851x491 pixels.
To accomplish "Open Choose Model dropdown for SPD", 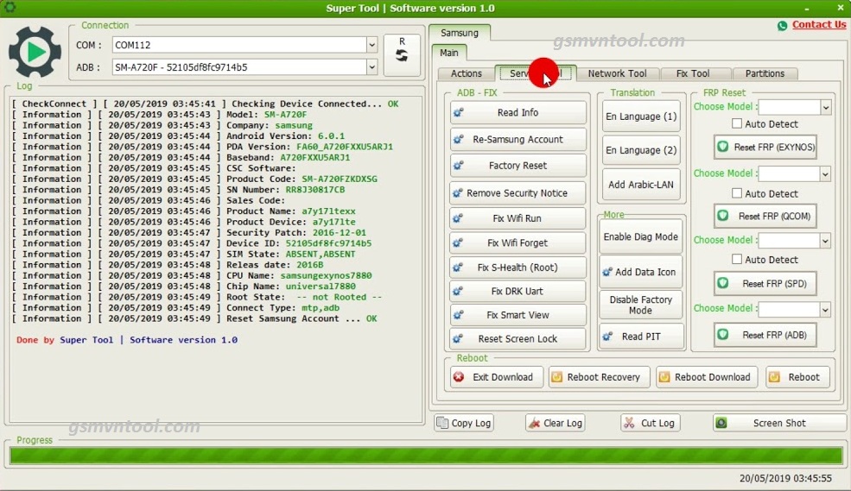I will point(825,241).
